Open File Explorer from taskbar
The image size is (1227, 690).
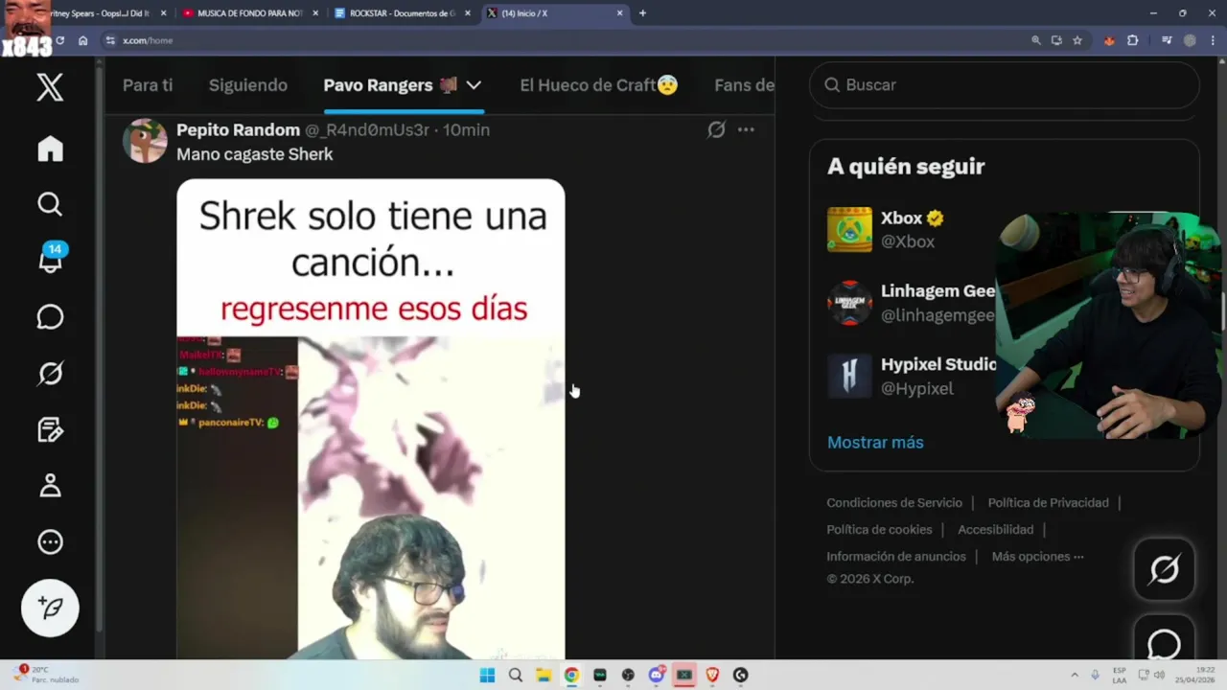(x=544, y=675)
